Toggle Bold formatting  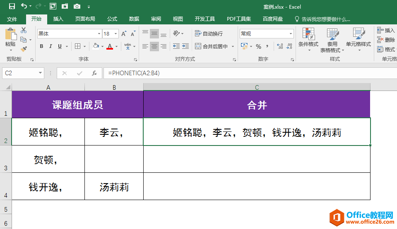coord(41,46)
